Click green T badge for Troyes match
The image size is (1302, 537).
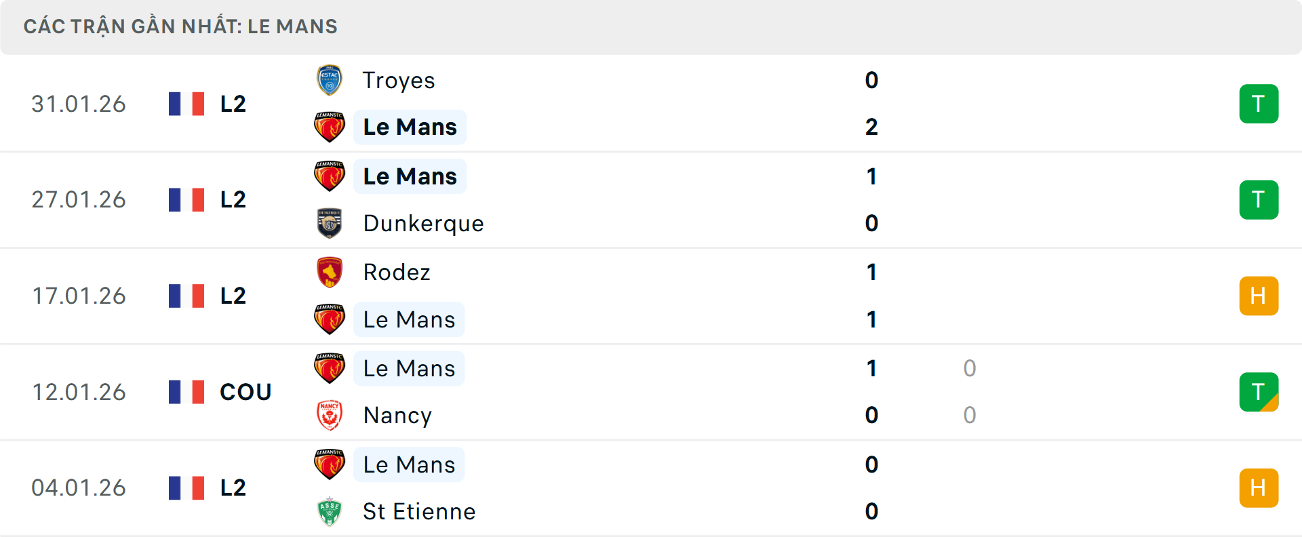1259,104
